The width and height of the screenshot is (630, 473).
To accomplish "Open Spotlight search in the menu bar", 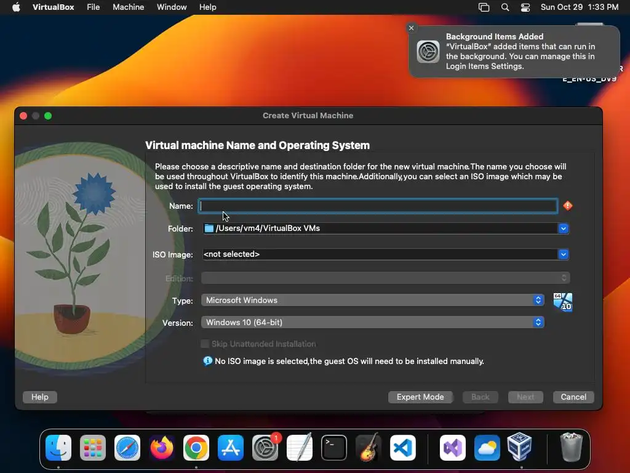I will tap(505, 7).
